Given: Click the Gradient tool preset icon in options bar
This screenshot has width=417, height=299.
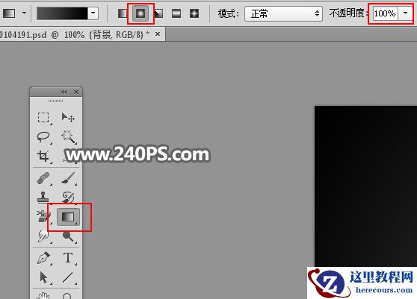Looking at the screenshot, I should 9,13.
